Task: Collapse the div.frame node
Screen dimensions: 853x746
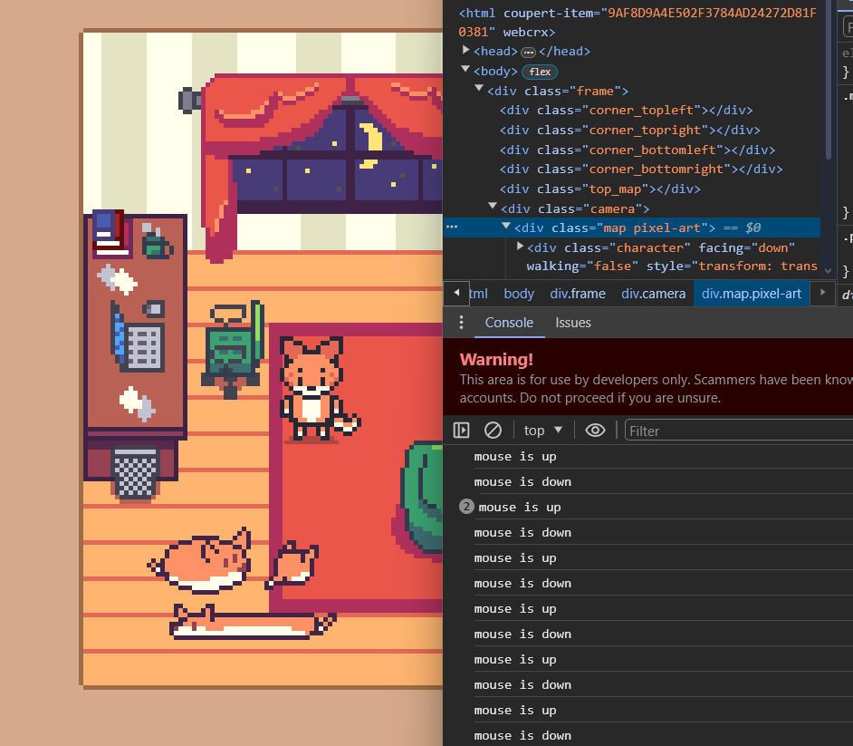Action: coord(480,91)
